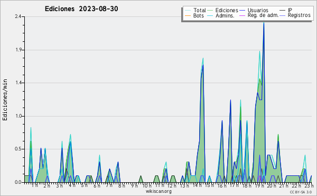
Task: Click the 'Reg. de adm.' legend label
Action: (263, 15)
